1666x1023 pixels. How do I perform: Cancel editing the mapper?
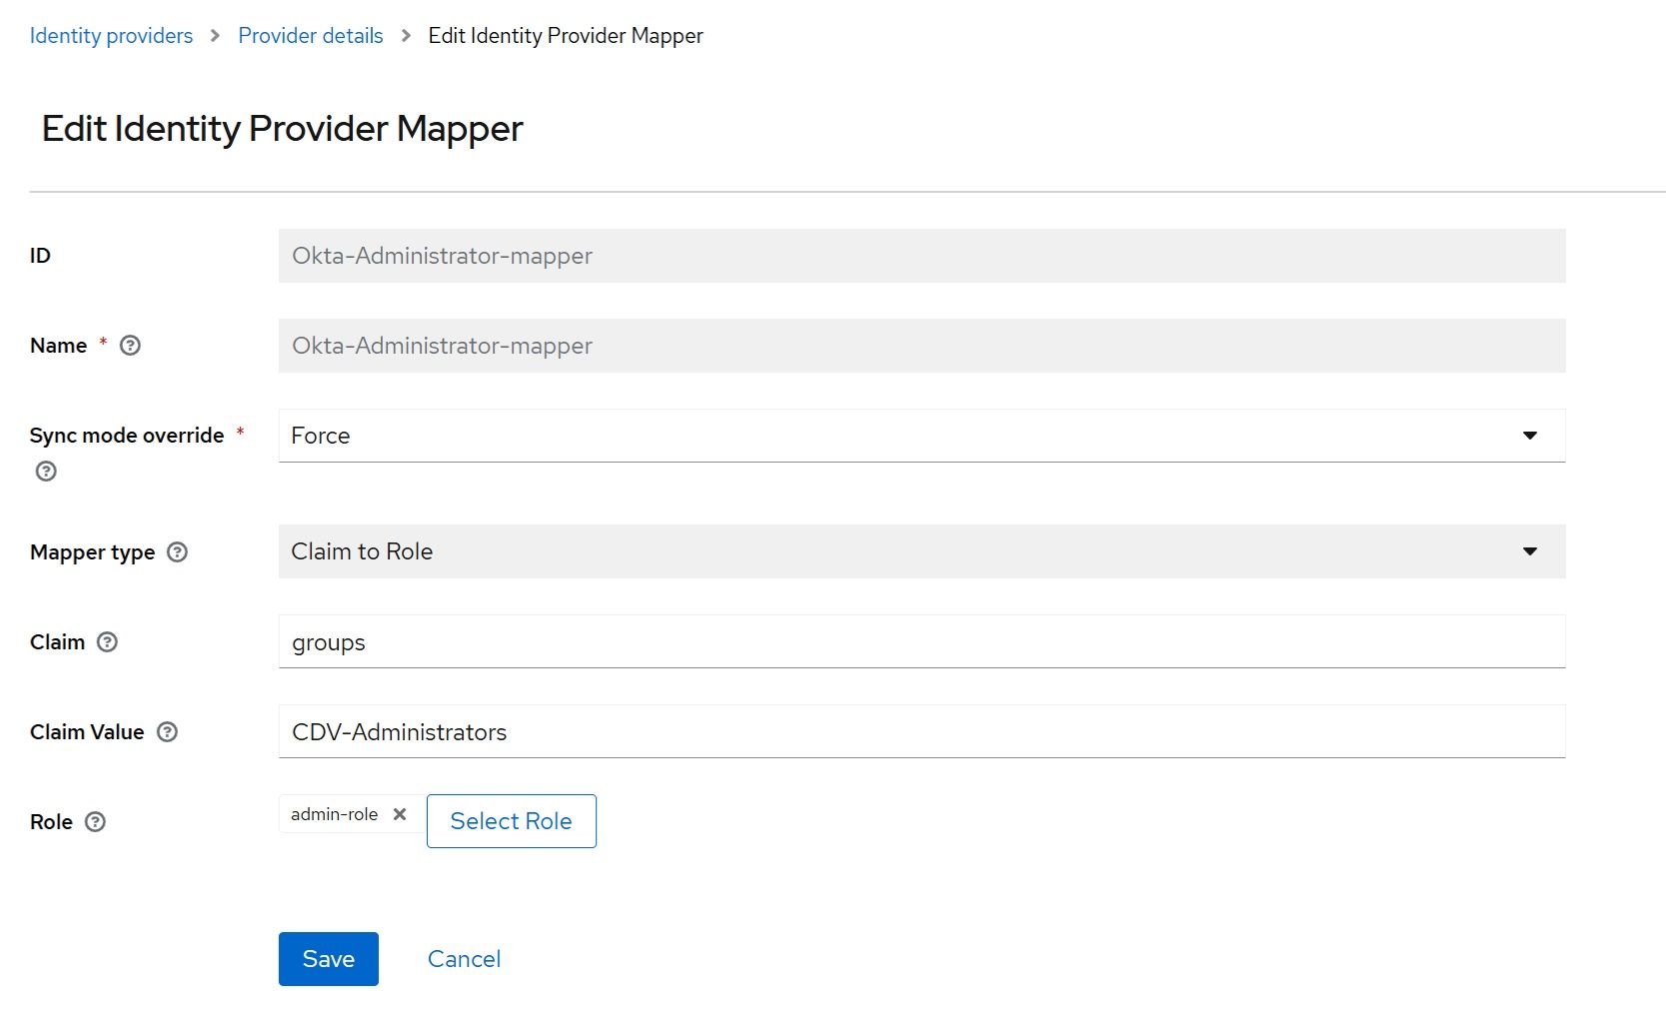tap(464, 959)
